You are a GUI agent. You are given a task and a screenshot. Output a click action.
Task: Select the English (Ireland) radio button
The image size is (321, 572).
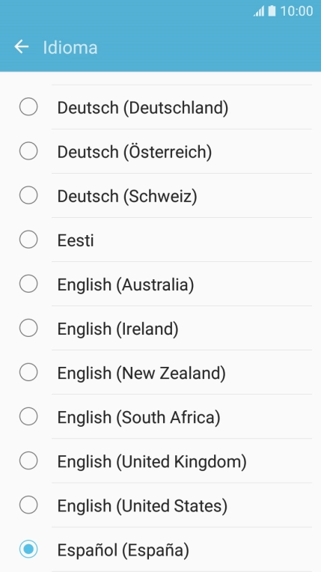(28, 328)
